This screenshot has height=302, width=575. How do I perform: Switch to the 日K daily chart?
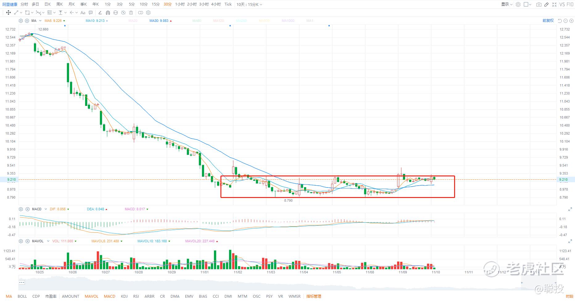(x=47, y=4)
